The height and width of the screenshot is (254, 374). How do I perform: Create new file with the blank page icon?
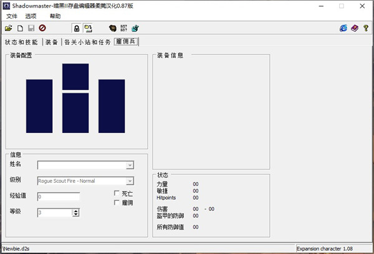click(21, 28)
